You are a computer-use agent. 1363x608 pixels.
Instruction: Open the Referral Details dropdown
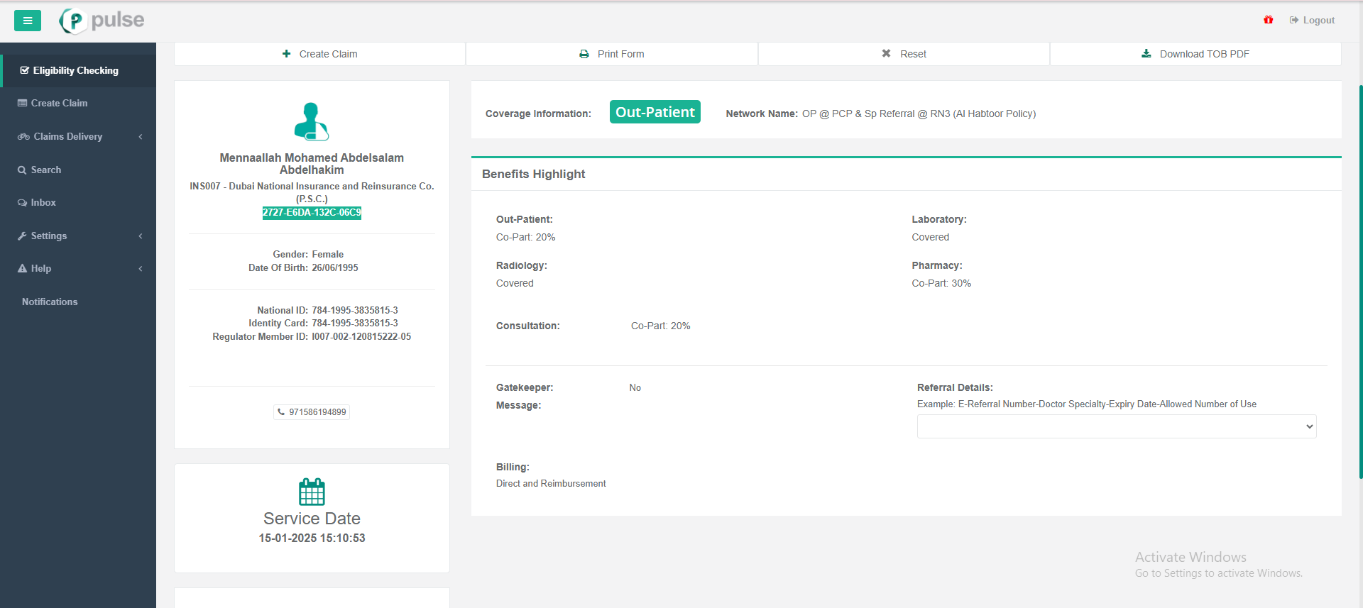pos(1116,426)
